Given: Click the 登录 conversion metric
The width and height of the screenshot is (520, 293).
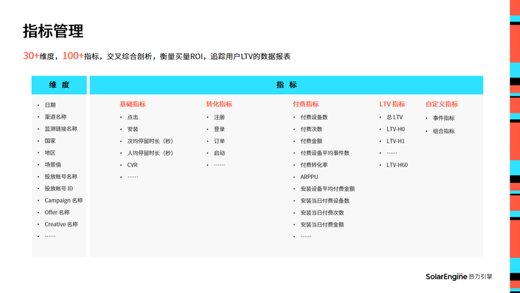Looking at the screenshot, I should tap(219, 129).
